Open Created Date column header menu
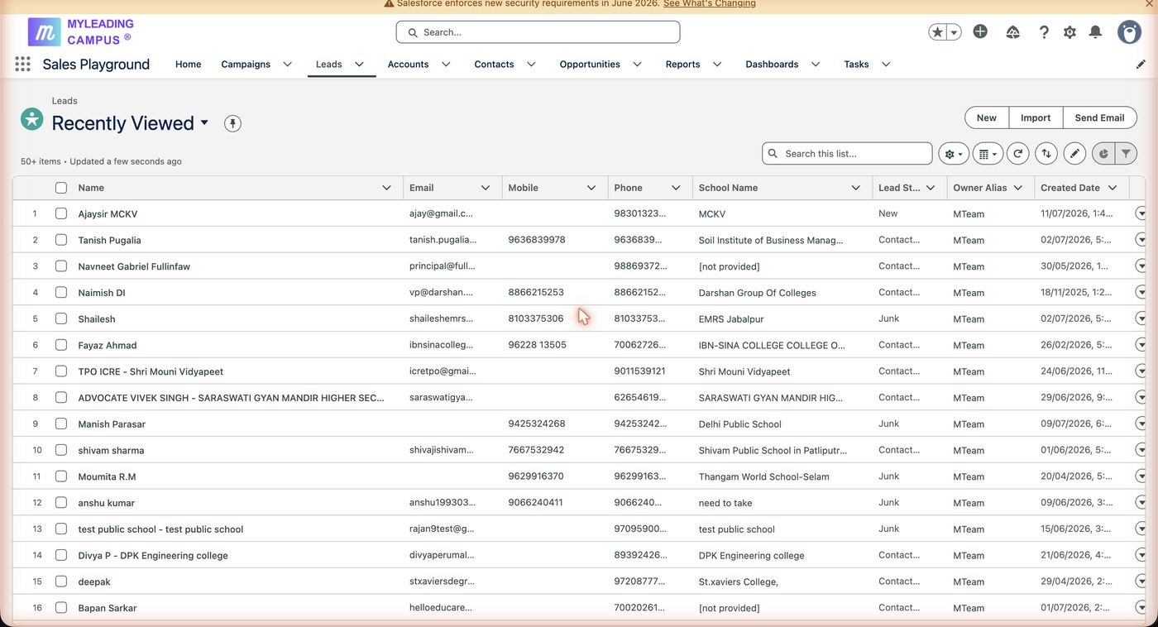This screenshot has width=1158, height=627. [x=1113, y=188]
